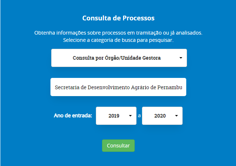This screenshot has height=166, width=236.
Task: Expand the 2019 start year dropdown
Action: [x=116, y=116]
